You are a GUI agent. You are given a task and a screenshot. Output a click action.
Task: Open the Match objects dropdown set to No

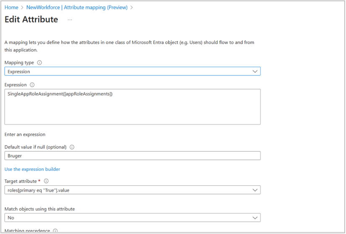tap(132, 218)
